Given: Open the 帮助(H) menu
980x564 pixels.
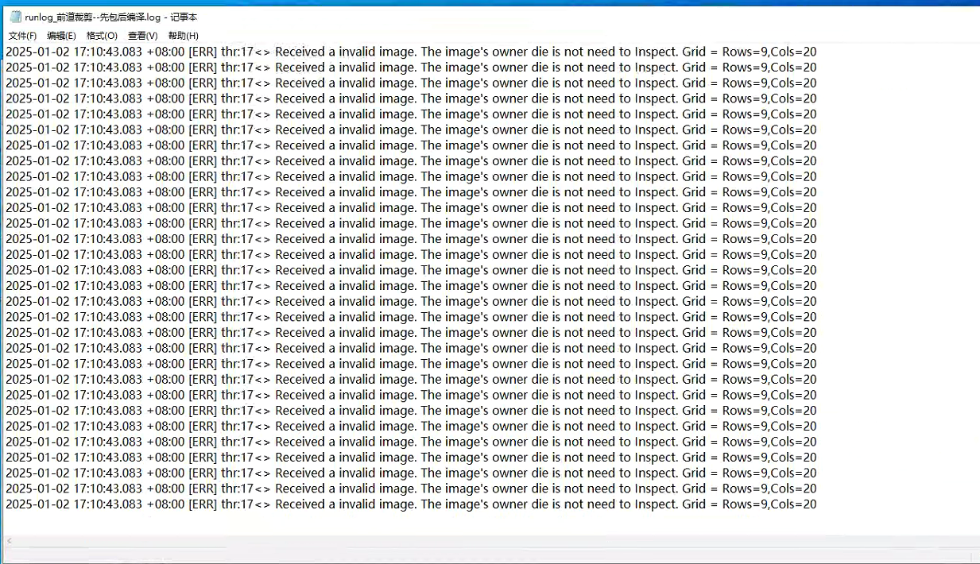Looking at the screenshot, I should [184, 36].
